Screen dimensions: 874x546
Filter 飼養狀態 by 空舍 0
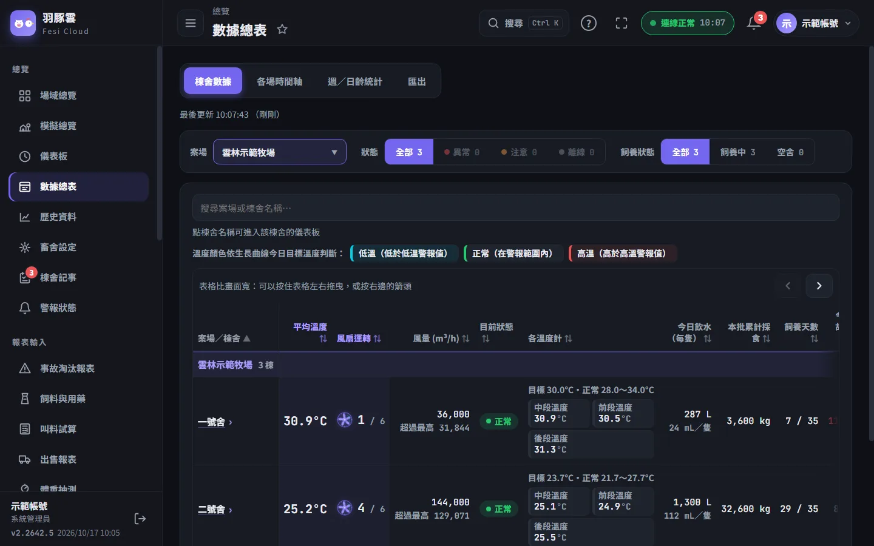[x=790, y=152]
